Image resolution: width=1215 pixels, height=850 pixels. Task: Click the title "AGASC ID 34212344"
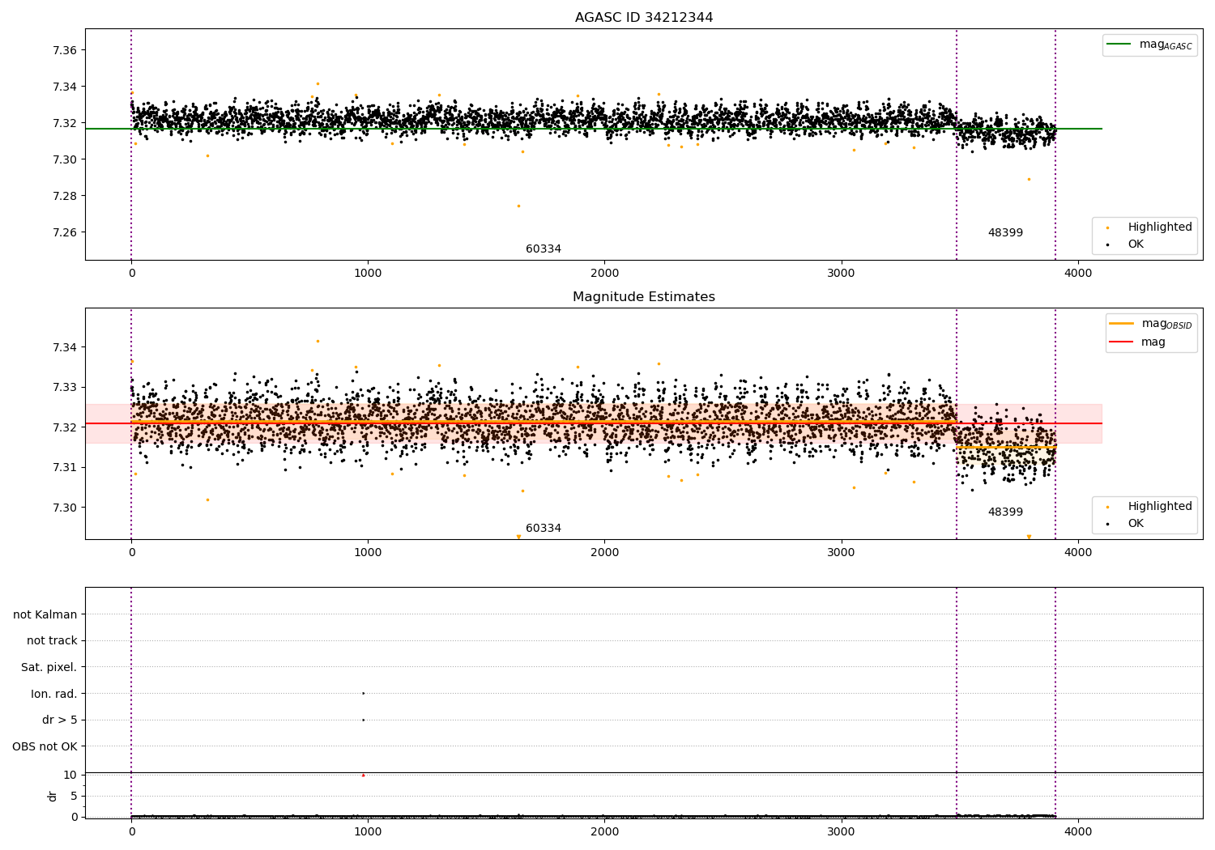644,18
